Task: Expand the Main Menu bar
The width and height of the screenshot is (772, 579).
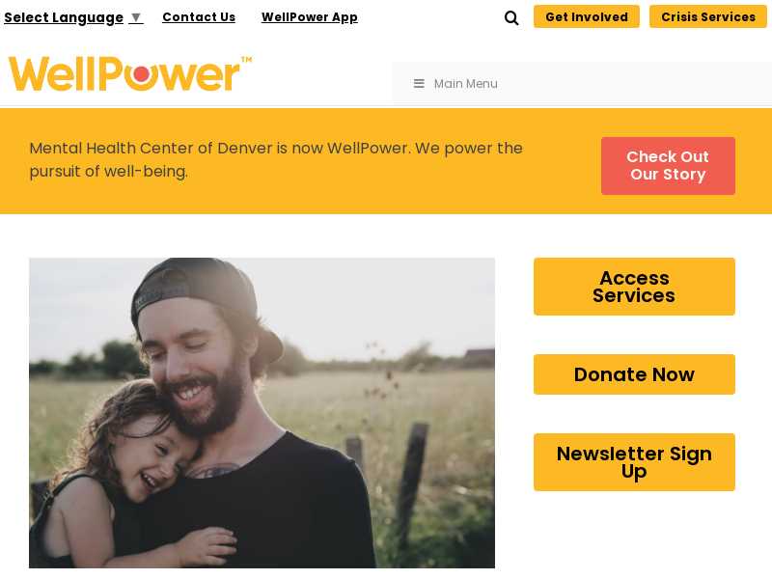Action: point(582,84)
